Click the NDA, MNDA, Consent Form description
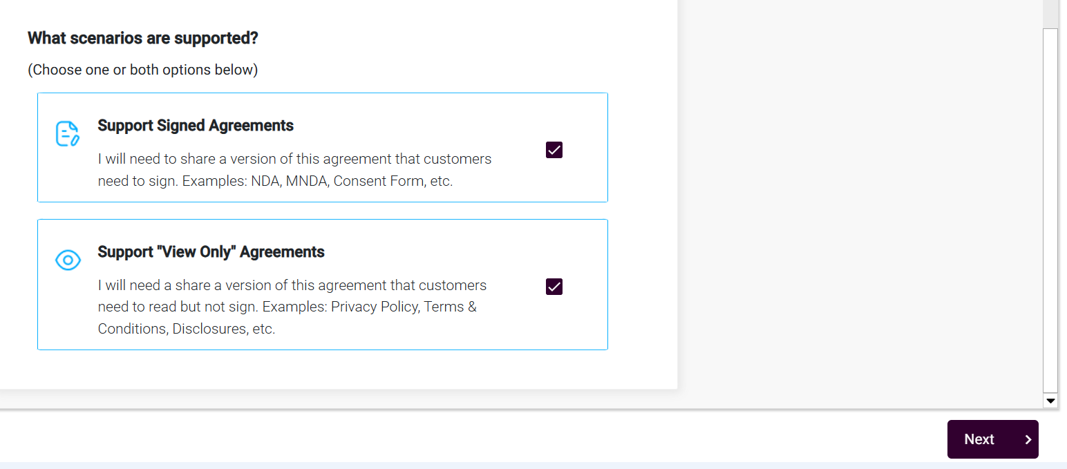This screenshot has height=469, width=1067. click(x=294, y=170)
